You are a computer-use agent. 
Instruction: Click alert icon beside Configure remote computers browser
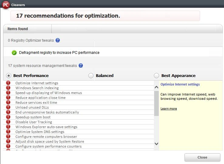tap(8, 136)
